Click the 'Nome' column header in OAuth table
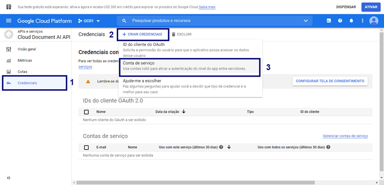Screen dimensions: 384x185 pyautogui.click(x=101, y=112)
